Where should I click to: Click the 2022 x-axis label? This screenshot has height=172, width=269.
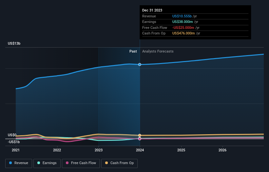coord(57,150)
